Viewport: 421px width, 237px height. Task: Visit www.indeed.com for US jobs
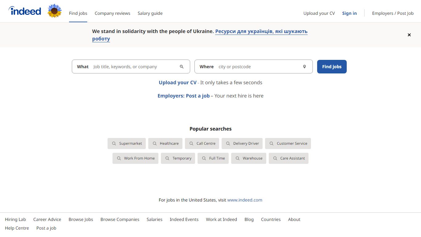245,200
